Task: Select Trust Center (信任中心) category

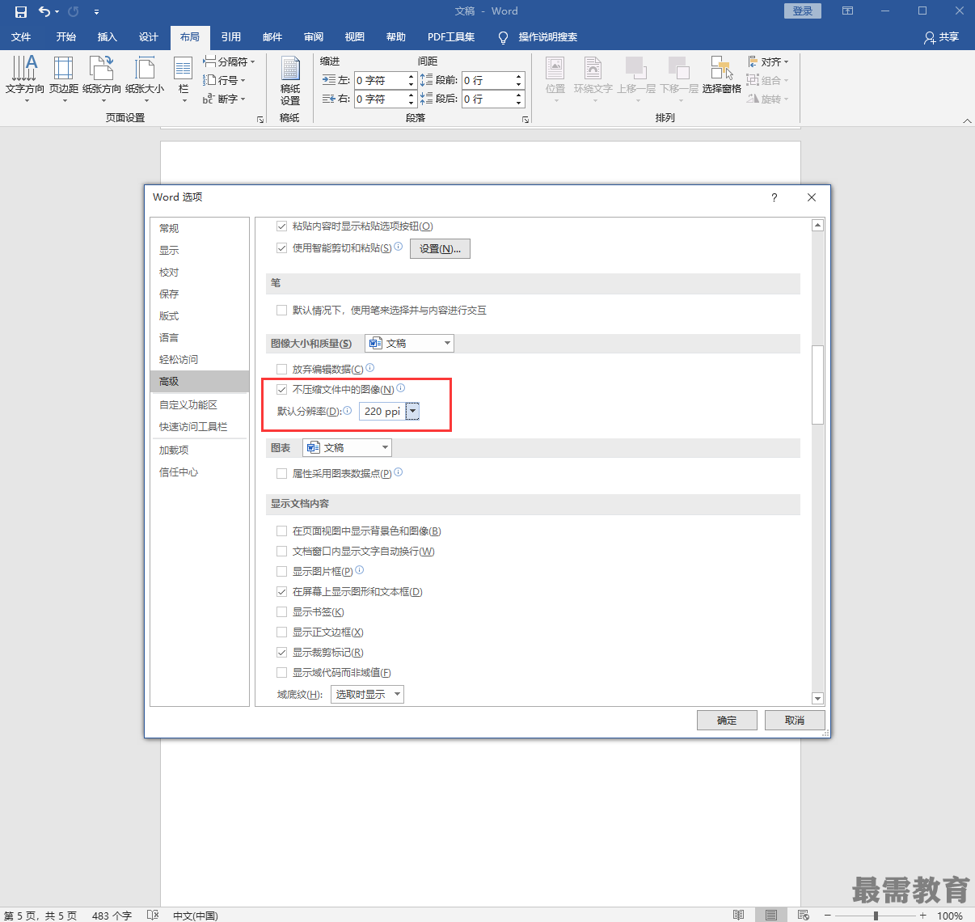Action: click(200, 472)
